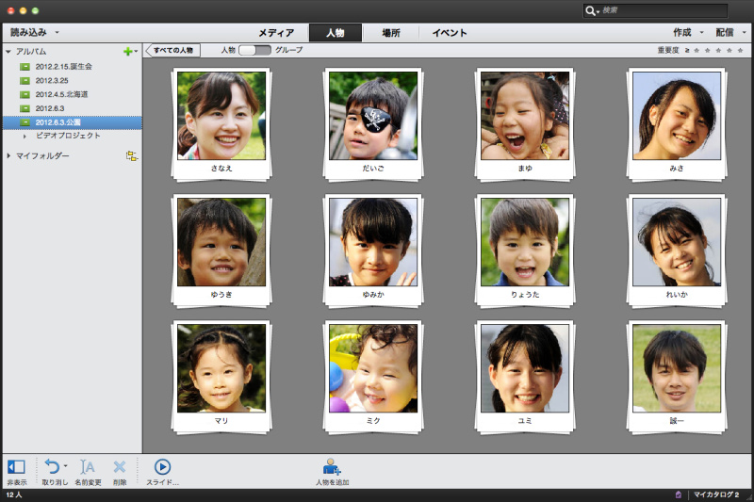Click the Add Person (人物を追加) icon

pos(332,466)
